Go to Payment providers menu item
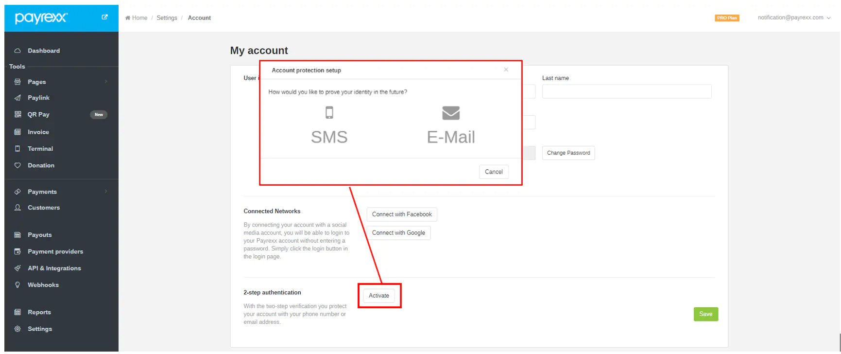 (x=55, y=251)
